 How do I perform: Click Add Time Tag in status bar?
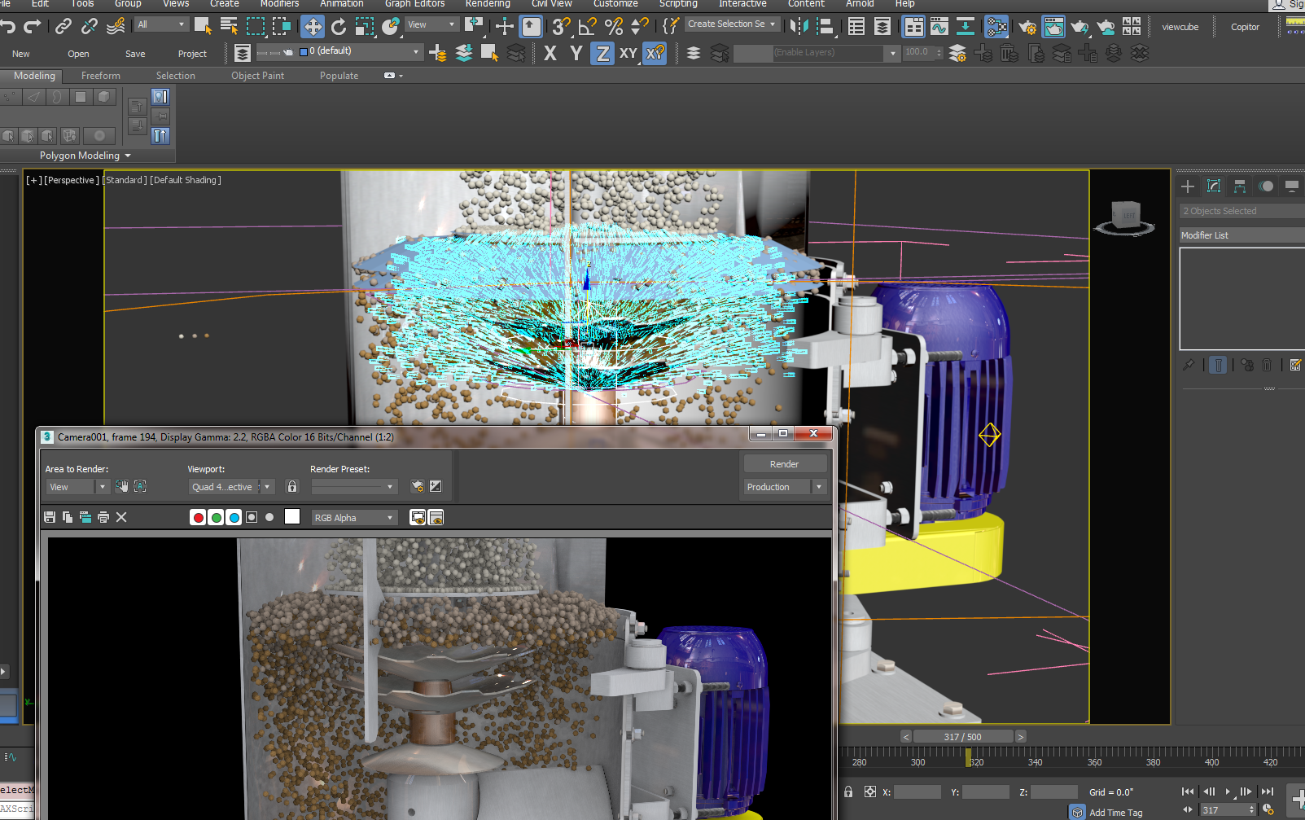click(x=1115, y=811)
